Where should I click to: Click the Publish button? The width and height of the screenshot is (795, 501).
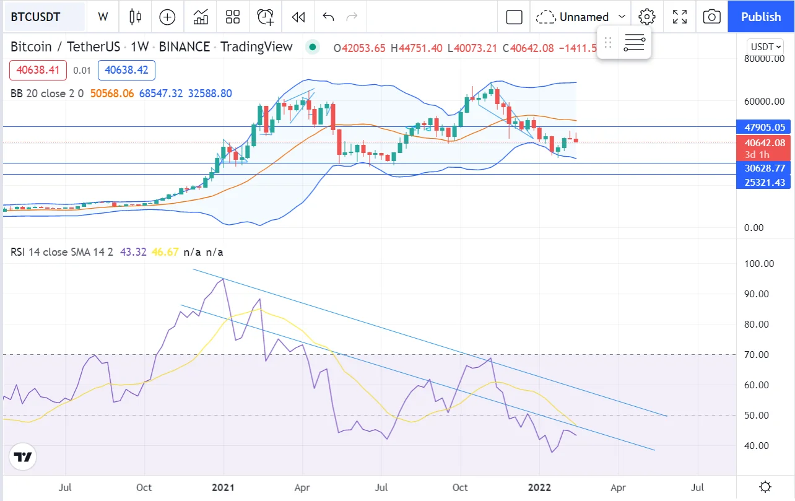pos(761,17)
